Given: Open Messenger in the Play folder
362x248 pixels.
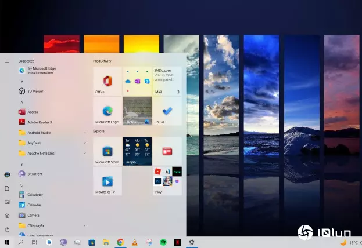Looking at the screenshot, I should pyautogui.click(x=177, y=181).
